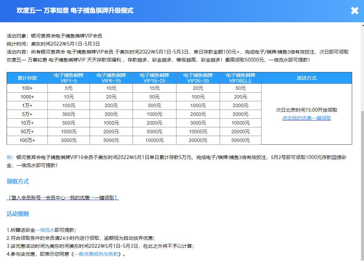Click the VIP36以上 column header
Screen dimensions: 364x261
tap(241, 78)
